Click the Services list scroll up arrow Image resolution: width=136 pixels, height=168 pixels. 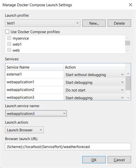128,74
